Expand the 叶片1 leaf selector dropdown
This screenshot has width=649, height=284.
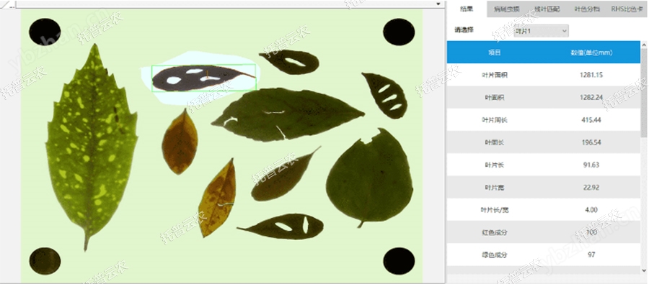click(x=541, y=31)
